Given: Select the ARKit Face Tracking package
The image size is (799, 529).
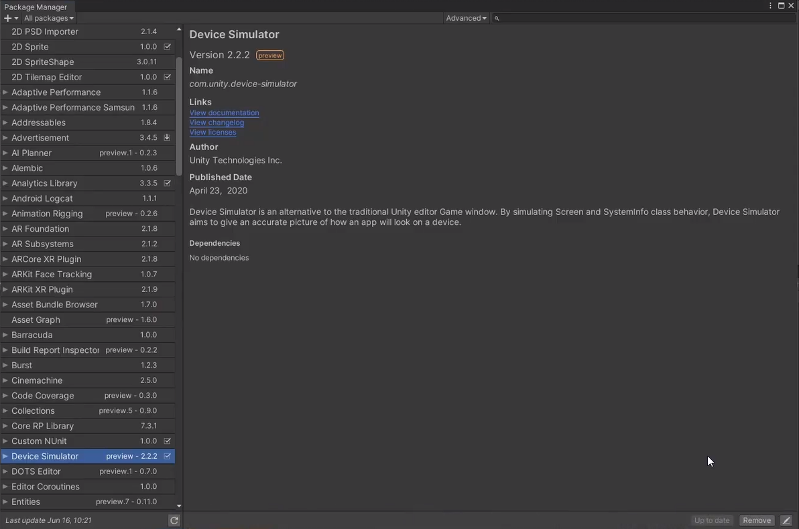Looking at the screenshot, I should 88,274.
